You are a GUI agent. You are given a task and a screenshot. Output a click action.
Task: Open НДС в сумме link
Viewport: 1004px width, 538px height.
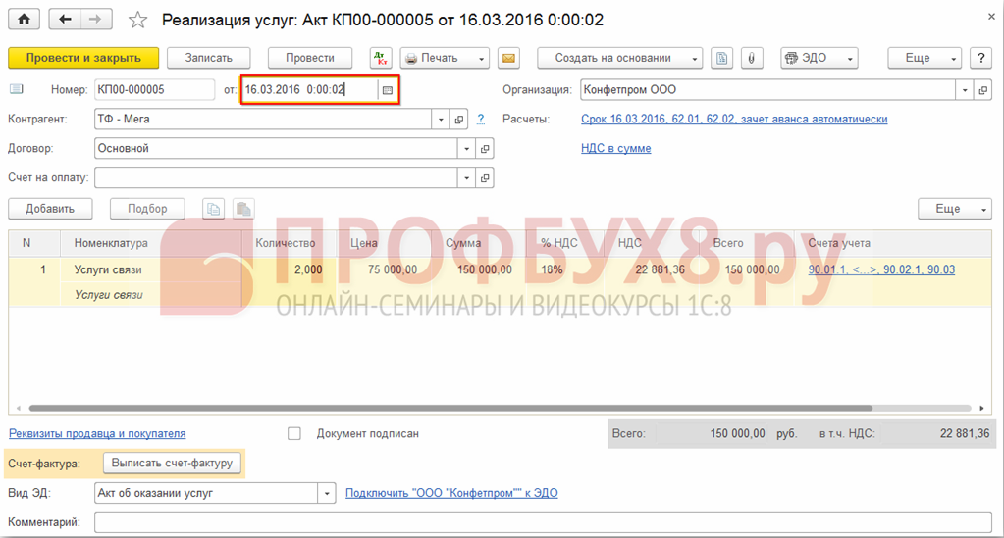coord(616,148)
